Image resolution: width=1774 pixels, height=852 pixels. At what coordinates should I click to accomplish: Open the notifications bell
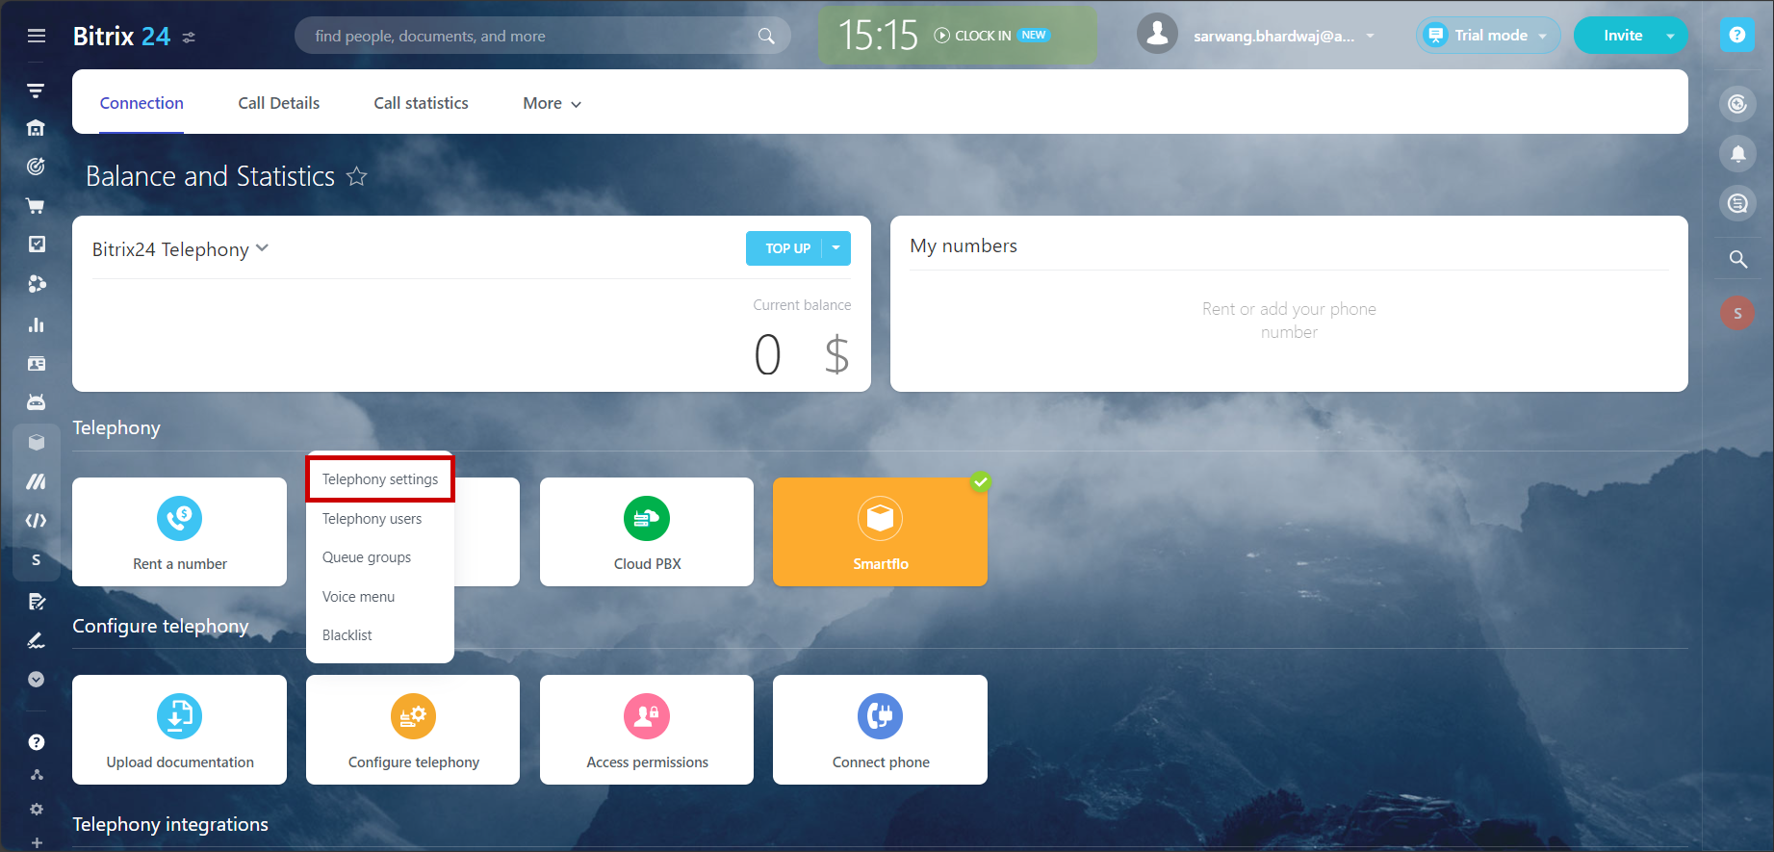1737,154
